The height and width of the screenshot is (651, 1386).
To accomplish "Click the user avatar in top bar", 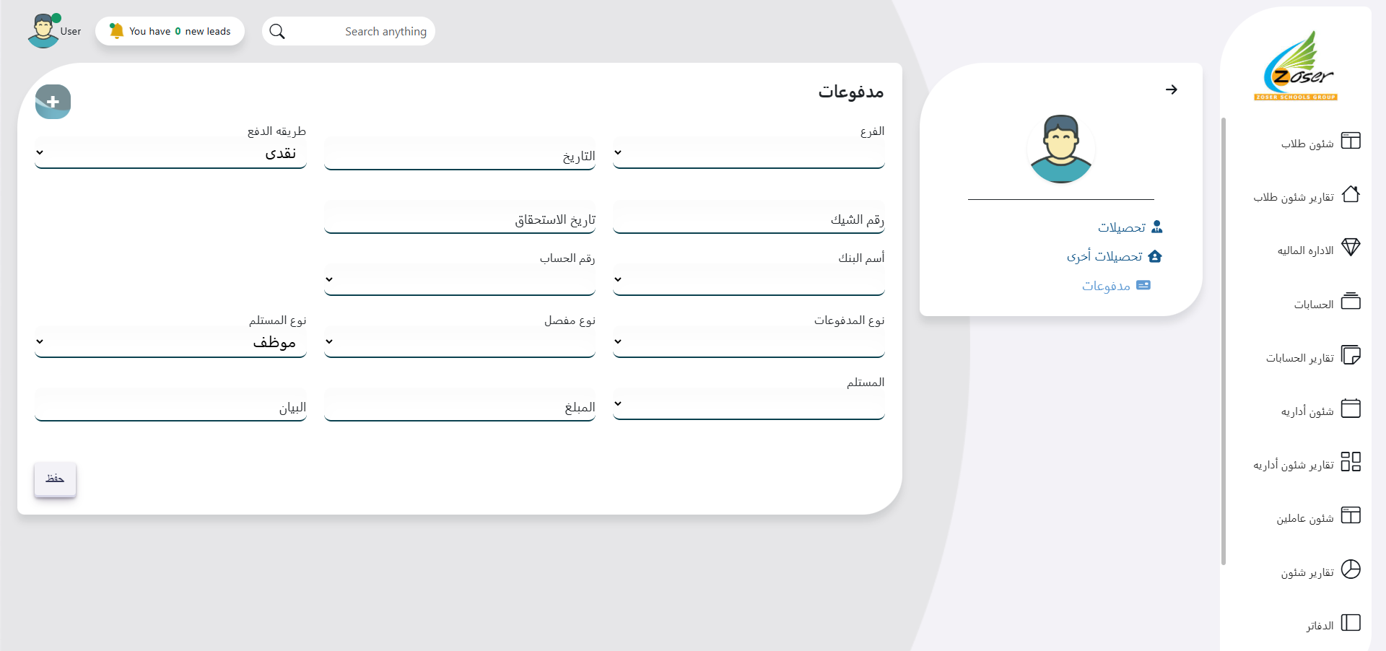I will point(43,31).
